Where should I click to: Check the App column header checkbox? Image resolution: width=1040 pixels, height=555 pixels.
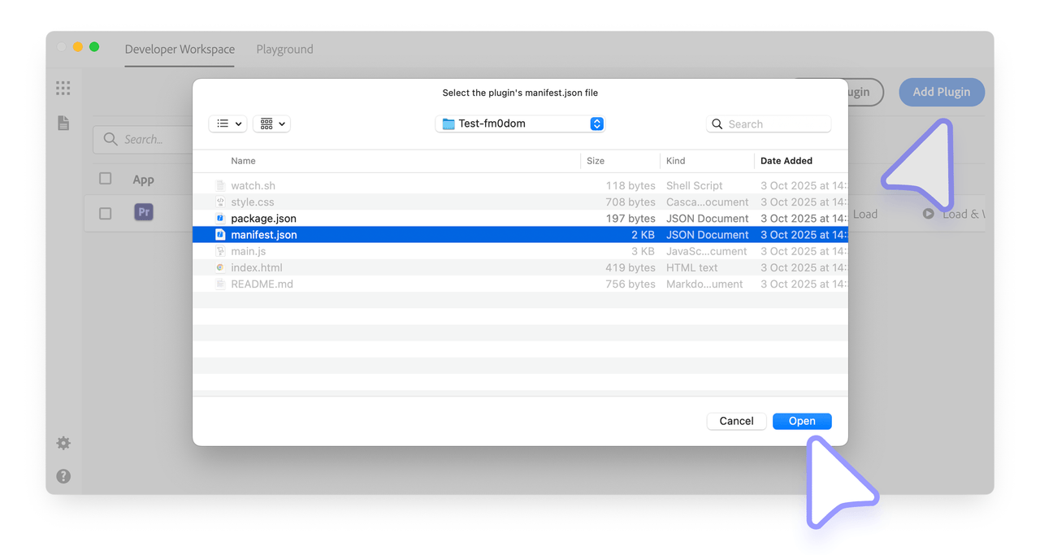[x=105, y=178]
